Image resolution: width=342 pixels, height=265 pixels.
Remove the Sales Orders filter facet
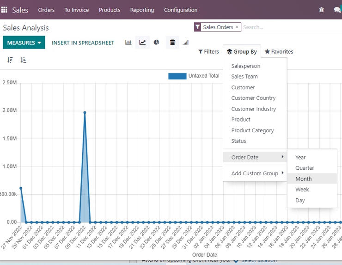(x=237, y=27)
